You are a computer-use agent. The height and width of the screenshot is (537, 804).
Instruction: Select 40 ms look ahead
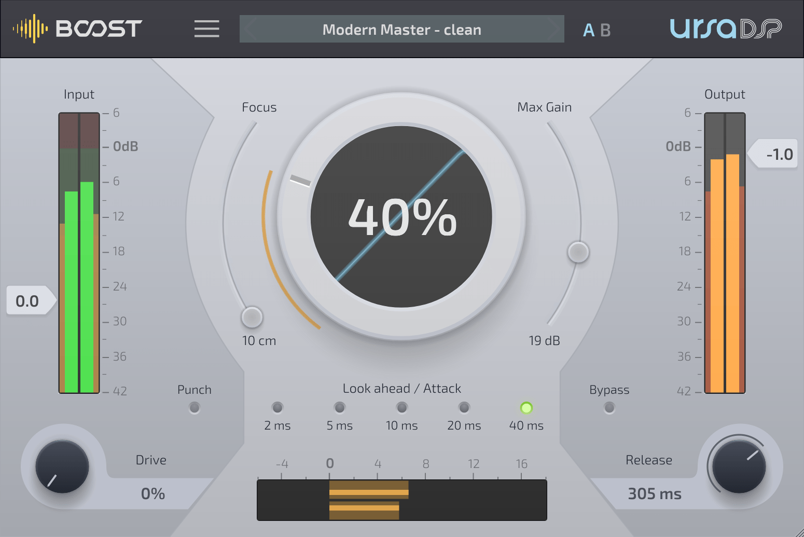pyautogui.click(x=526, y=408)
